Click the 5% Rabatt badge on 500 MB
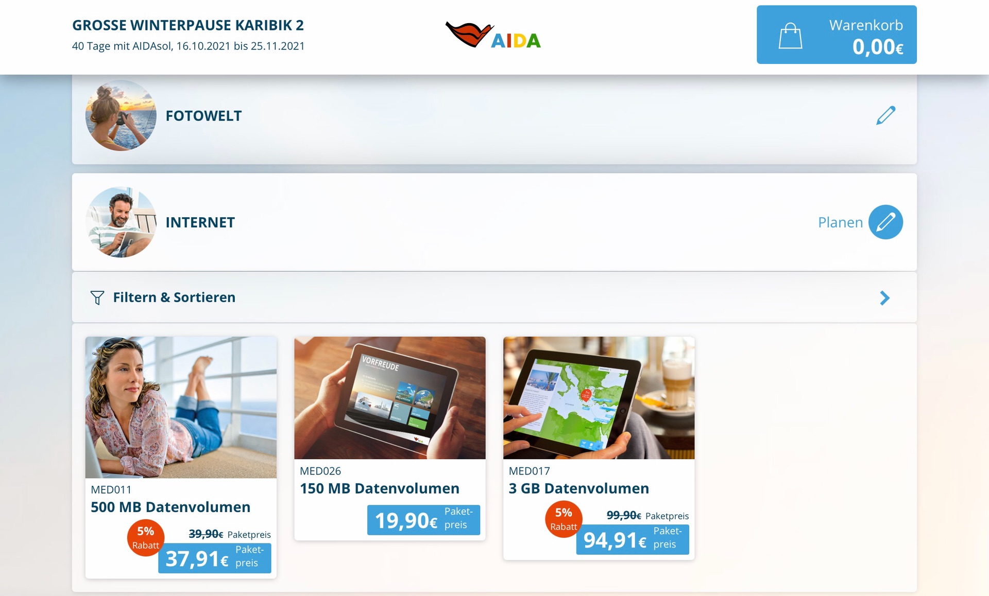Screen dimensions: 989x596 [x=146, y=538]
